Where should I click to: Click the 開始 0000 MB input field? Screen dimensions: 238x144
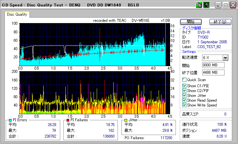click(213, 65)
